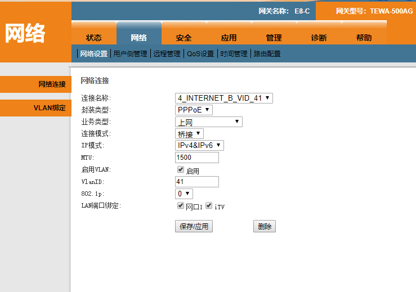Switch to the 状态 tab

point(94,38)
